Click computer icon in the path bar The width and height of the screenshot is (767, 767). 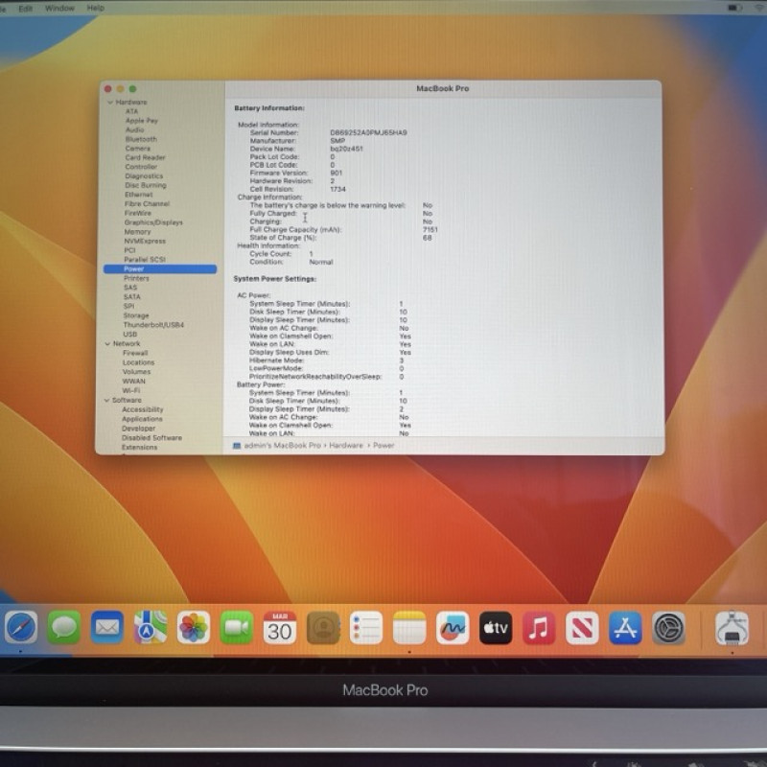[237, 446]
